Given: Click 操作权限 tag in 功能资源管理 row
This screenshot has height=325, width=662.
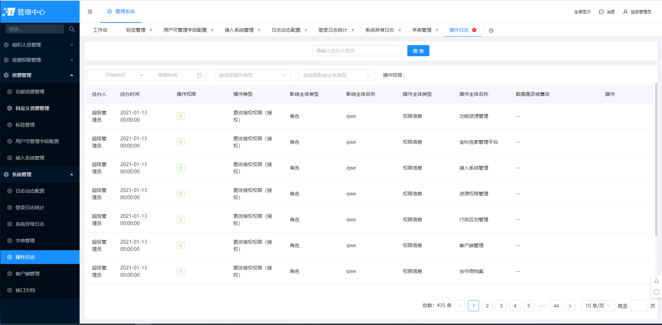Looking at the screenshot, I should tap(181, 116).
